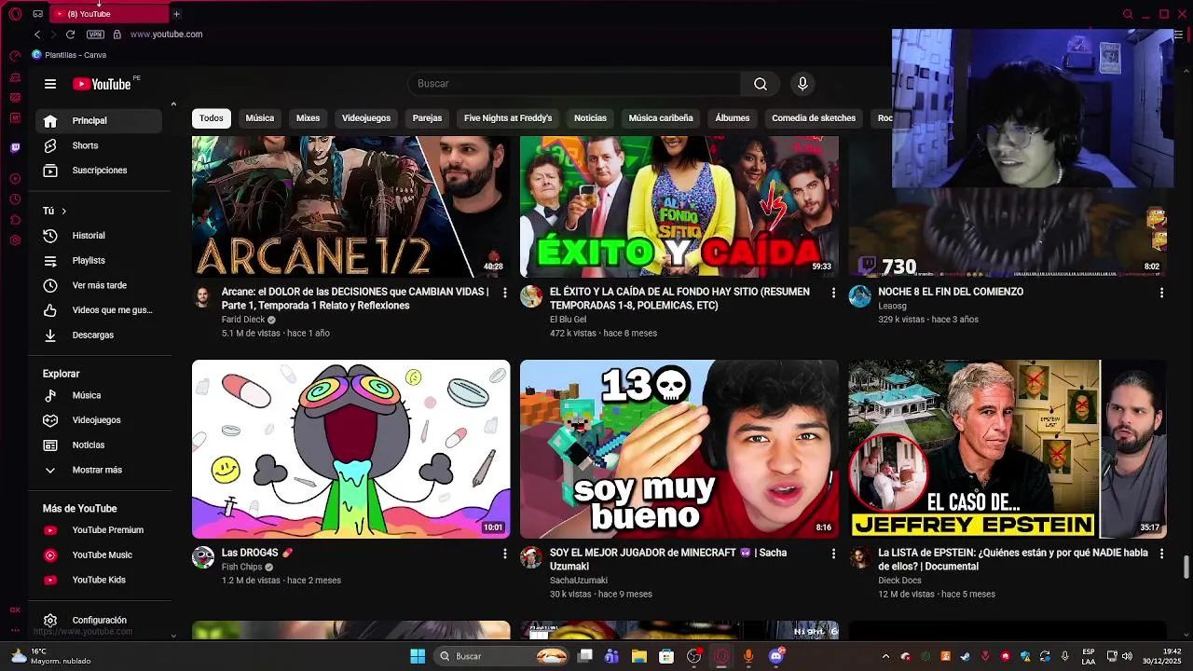1193x671 pixels.
Task: Open the YouTube hamburger guide menu
Action: point(50,84)
